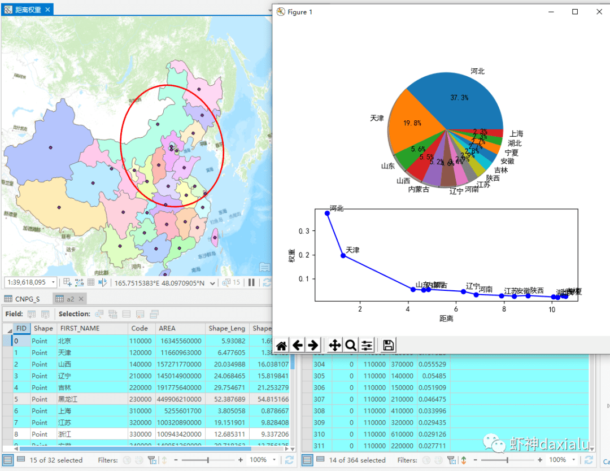Click the Delete Field icon

coord(45,314)
